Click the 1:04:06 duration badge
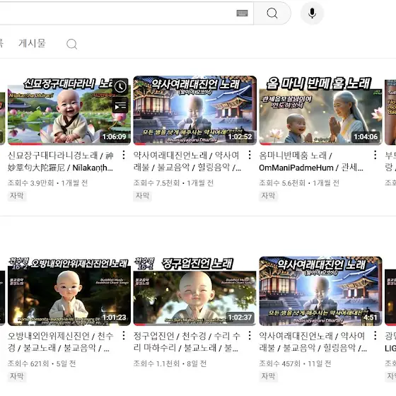The width and height of the screenshot is (396, 396). 366,137
